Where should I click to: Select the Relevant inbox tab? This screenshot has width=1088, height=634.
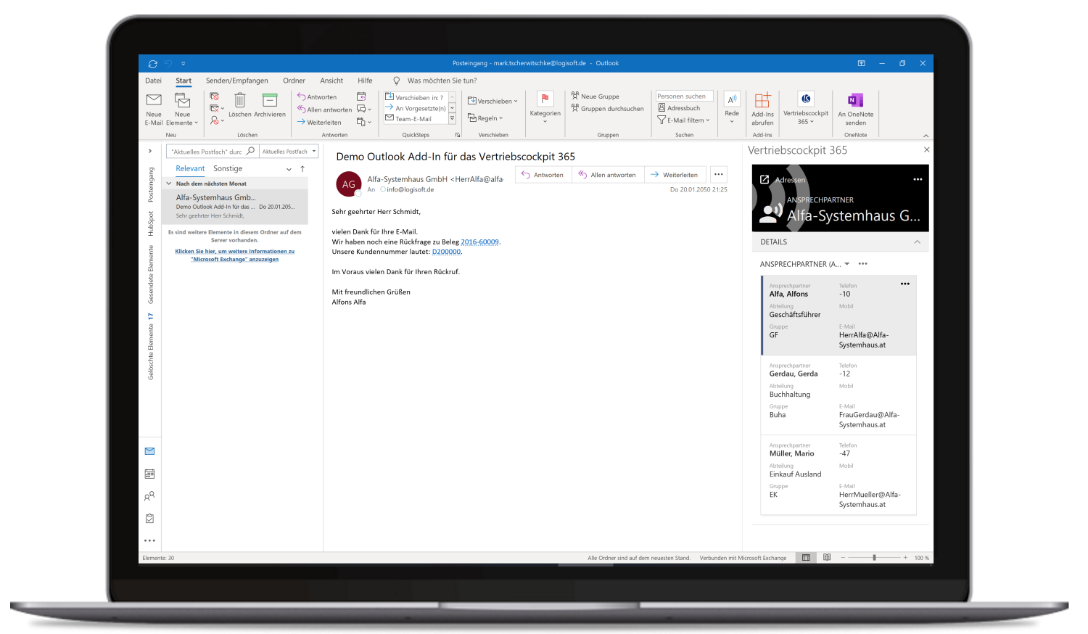pyautogui.click(x=190, y=168)
